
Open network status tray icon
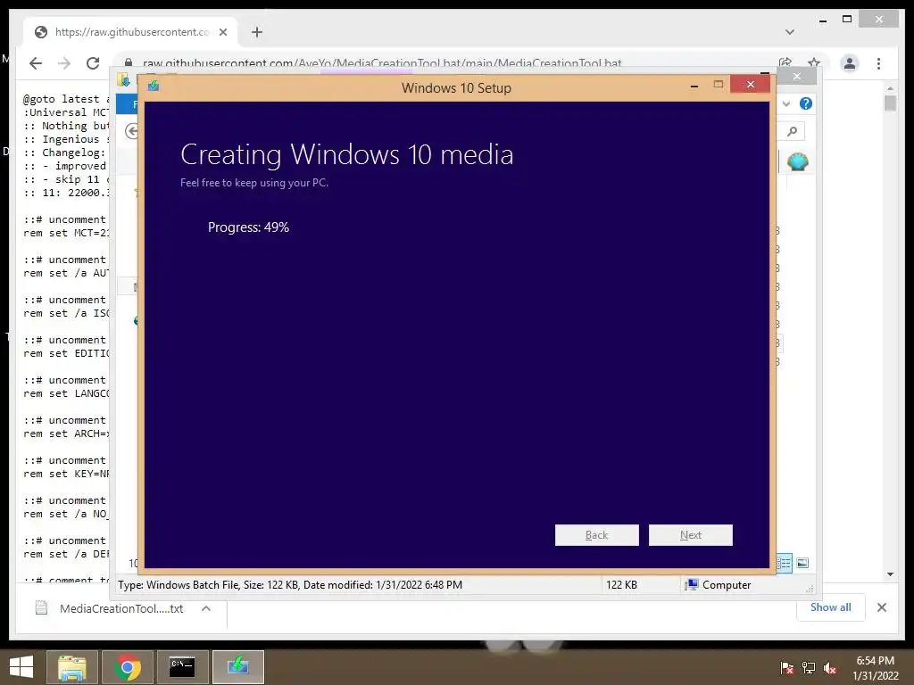(x=809, y=668)
